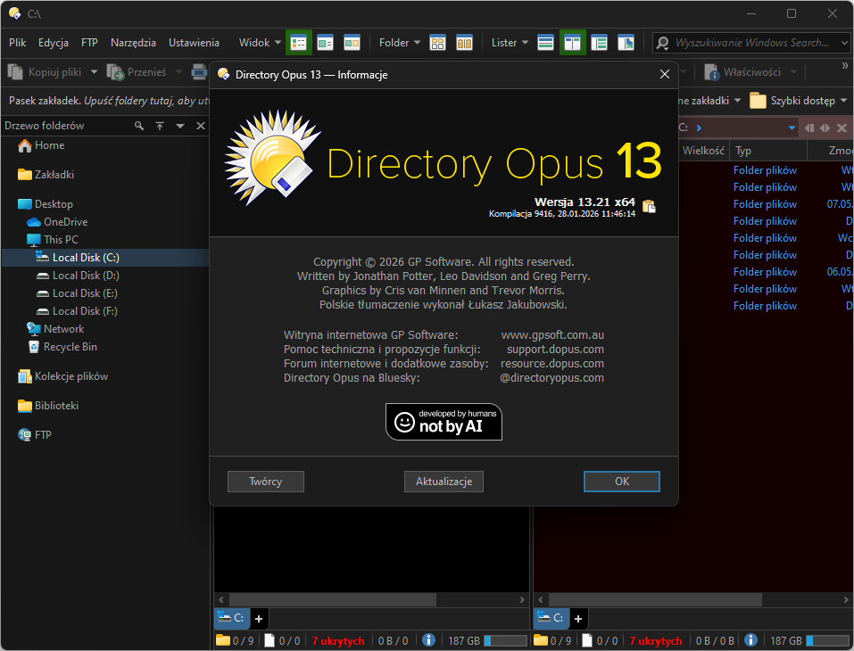The image size is (854, 651).
Task: Click the Windows Search input field
Action: 752,43
